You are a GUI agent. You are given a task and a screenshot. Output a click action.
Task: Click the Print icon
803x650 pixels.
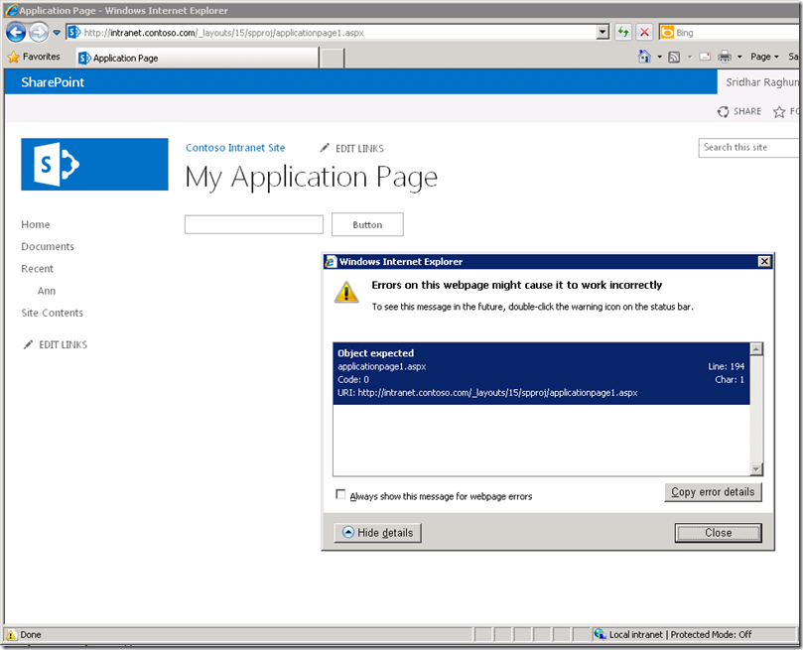point(725,57)
